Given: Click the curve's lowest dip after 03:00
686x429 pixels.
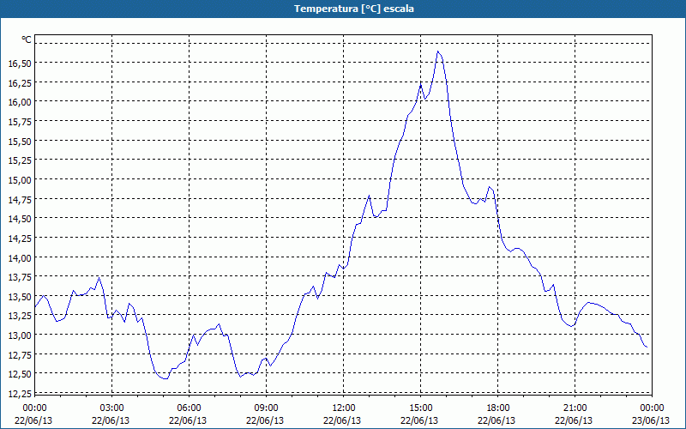Looking at the screenshot, I should tap(165, 378).
